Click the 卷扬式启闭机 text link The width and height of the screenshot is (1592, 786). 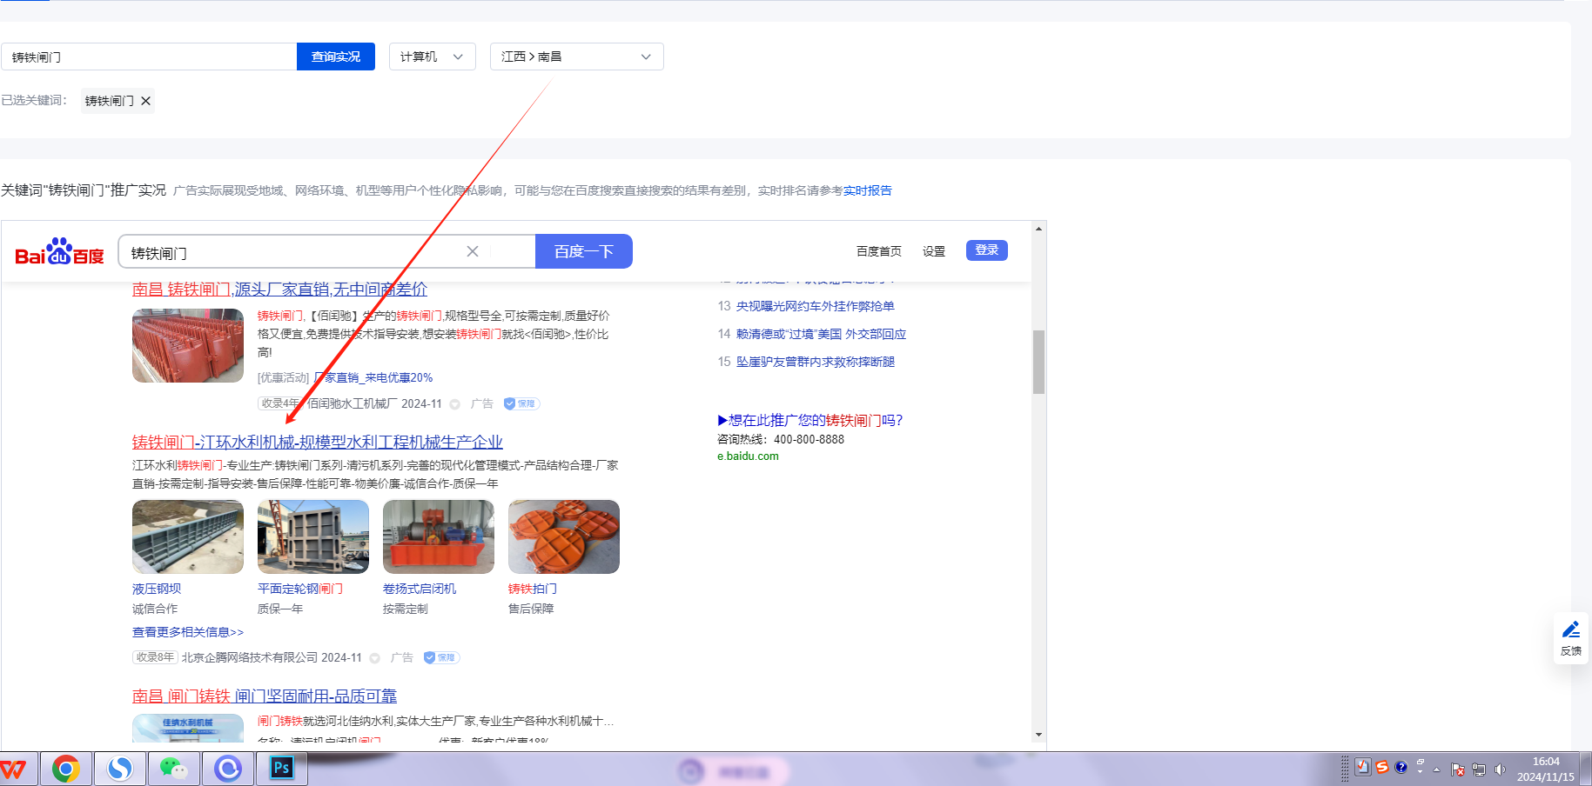(x=420, y=589)
